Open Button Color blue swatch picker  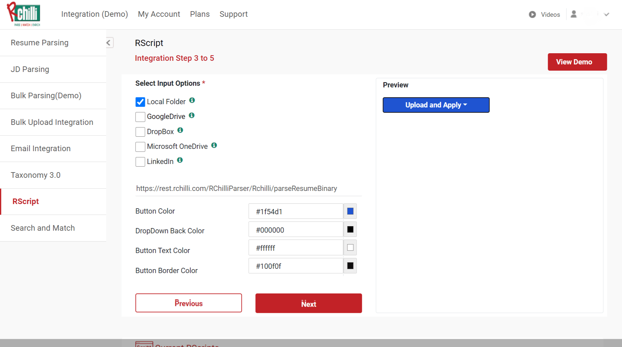click(350, 211)
